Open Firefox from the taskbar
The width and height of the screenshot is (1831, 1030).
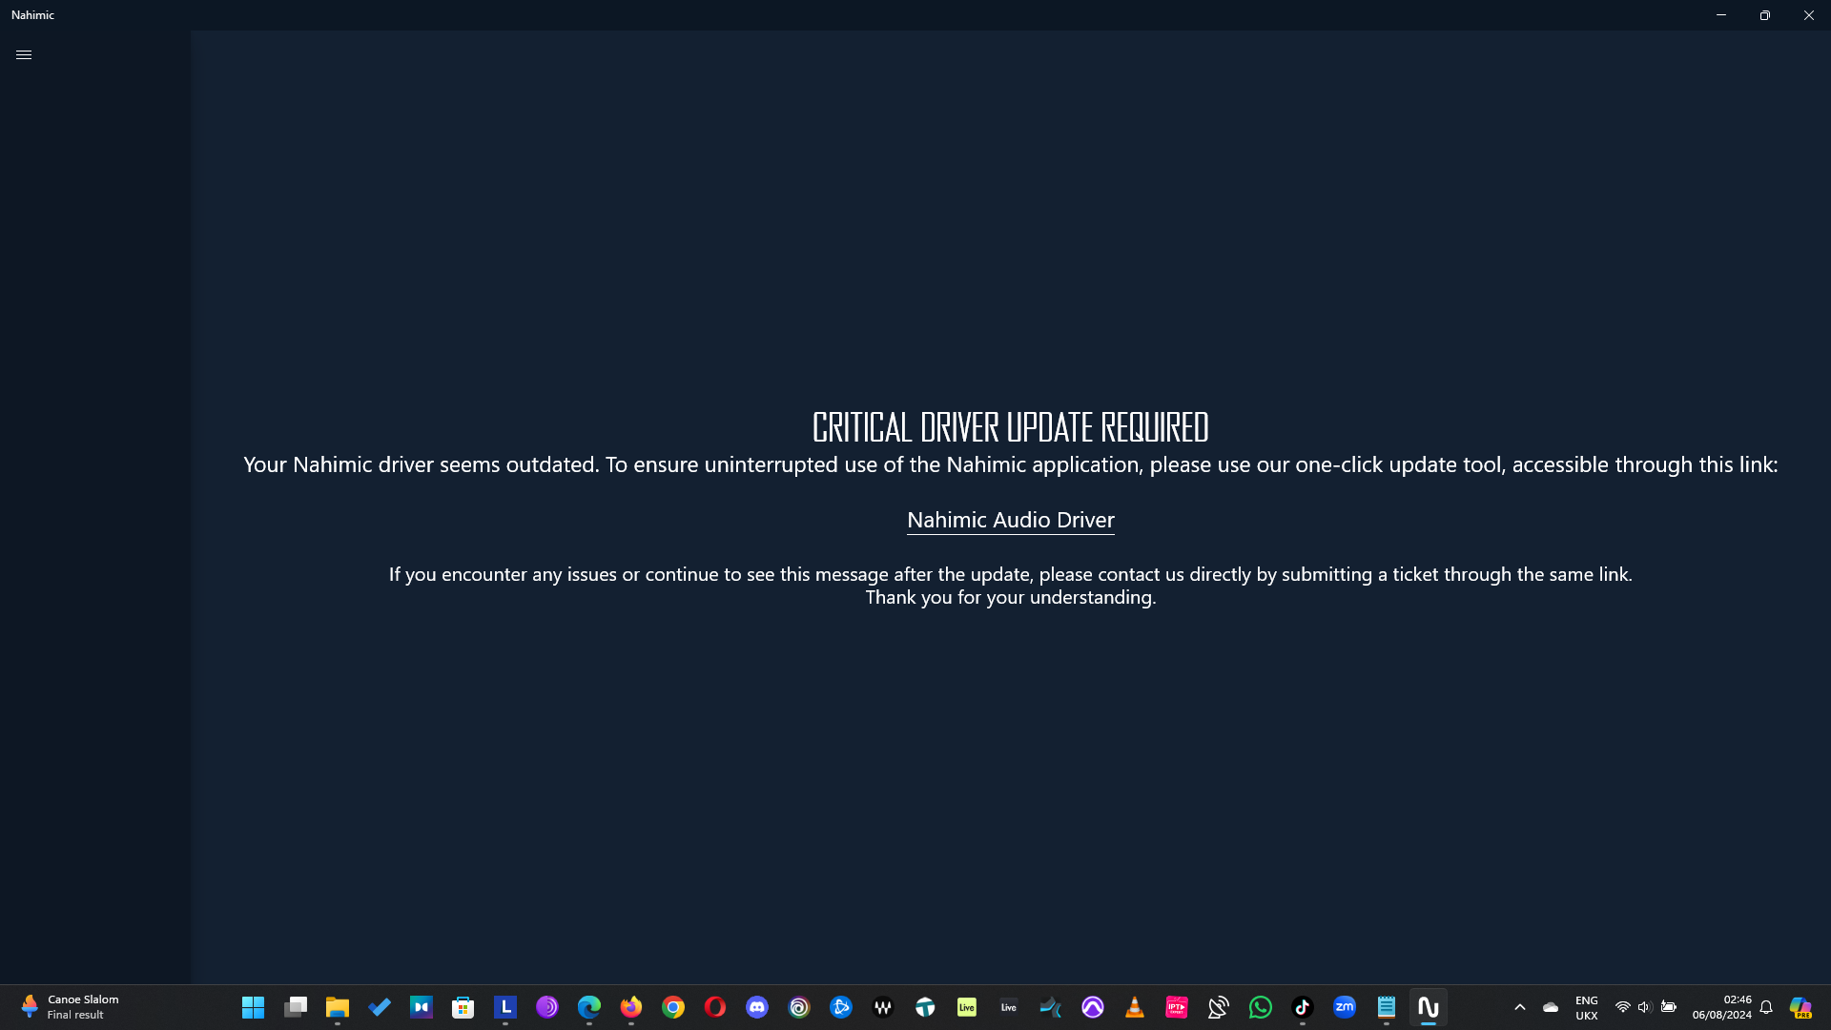(x=630, y=1007)
